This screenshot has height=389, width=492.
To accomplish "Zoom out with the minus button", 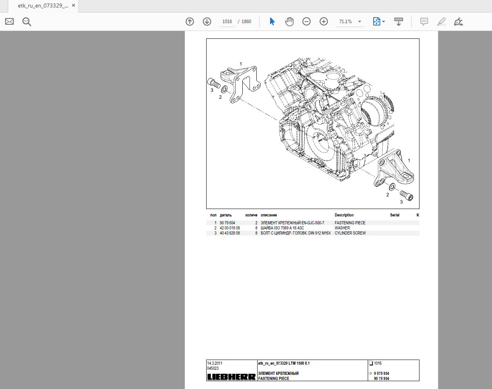I will (x=307, y=22).
